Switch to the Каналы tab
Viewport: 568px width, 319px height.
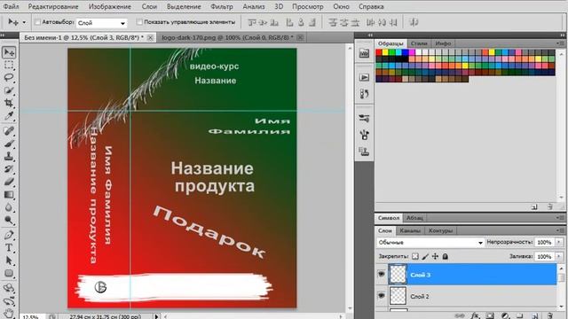(x=410, y=230)
